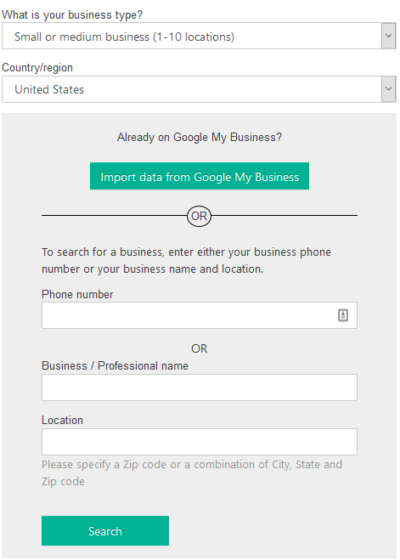400x560 pixels.
Task: Click Import data from Google My Business
Action: 200,176
